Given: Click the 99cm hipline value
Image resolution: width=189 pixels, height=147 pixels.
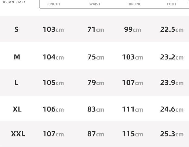Looking at the screenshot, I should (x=133, y=29).
